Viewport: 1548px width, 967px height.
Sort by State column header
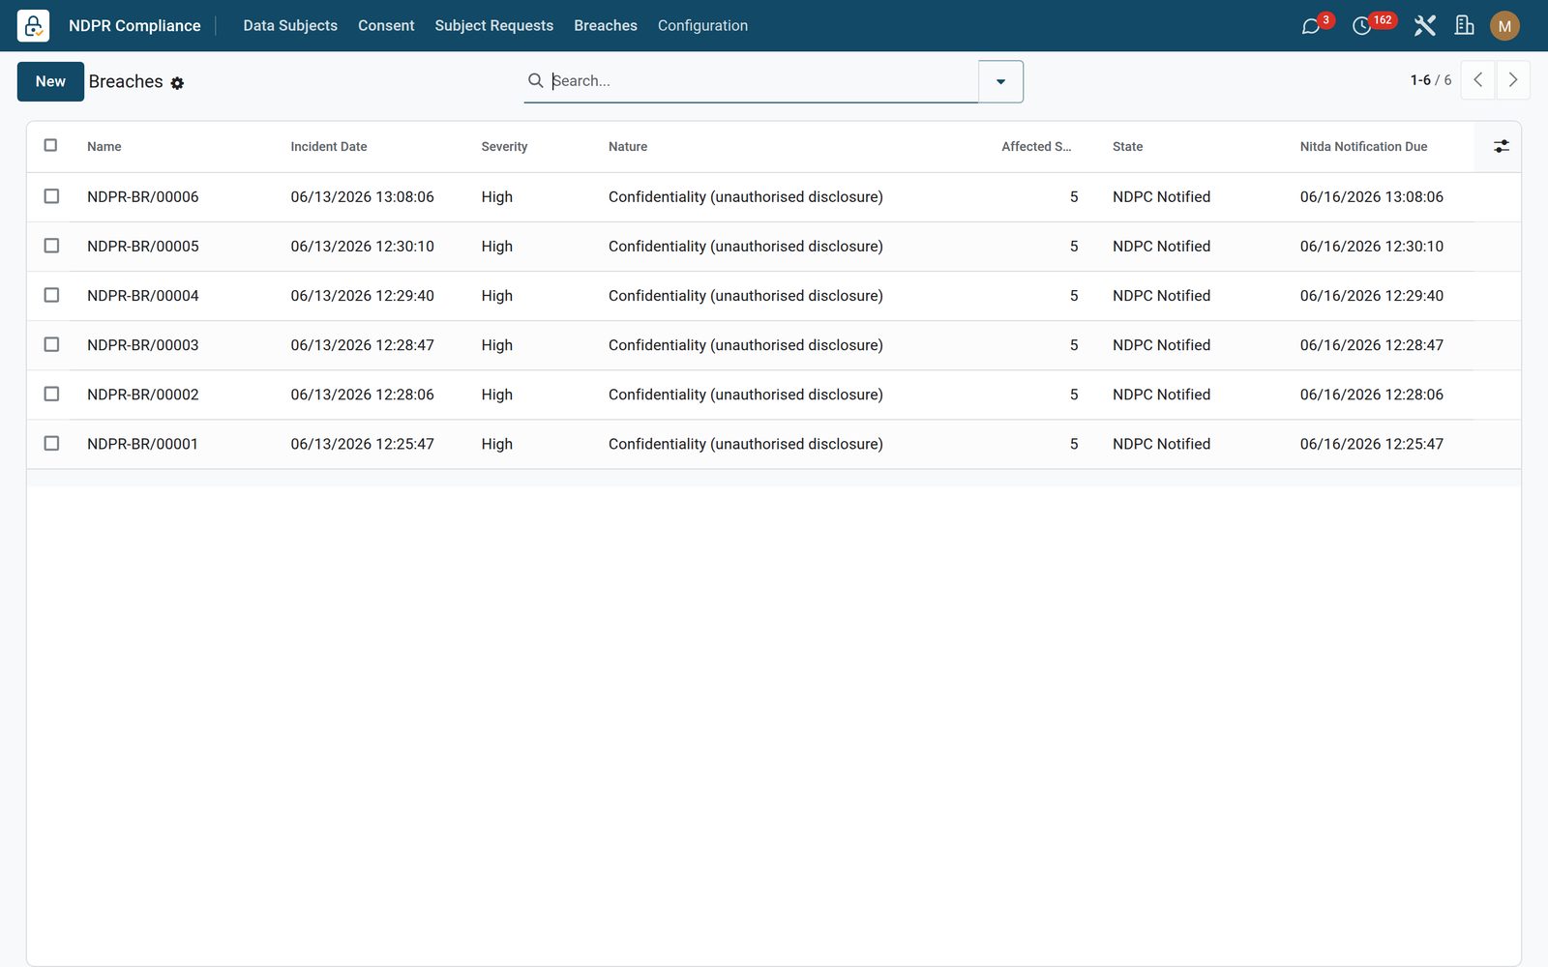coord(1127,147)
